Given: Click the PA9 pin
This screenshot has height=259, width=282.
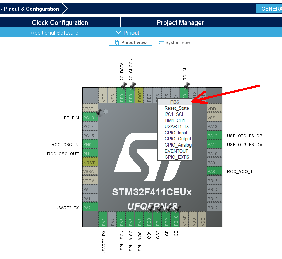Looking at the screenshot, I should tap(214, 163).
